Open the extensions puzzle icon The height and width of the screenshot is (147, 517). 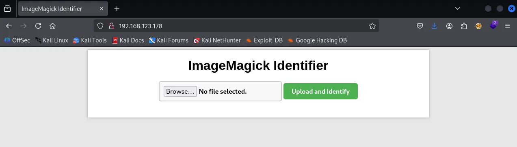point(464,26)
